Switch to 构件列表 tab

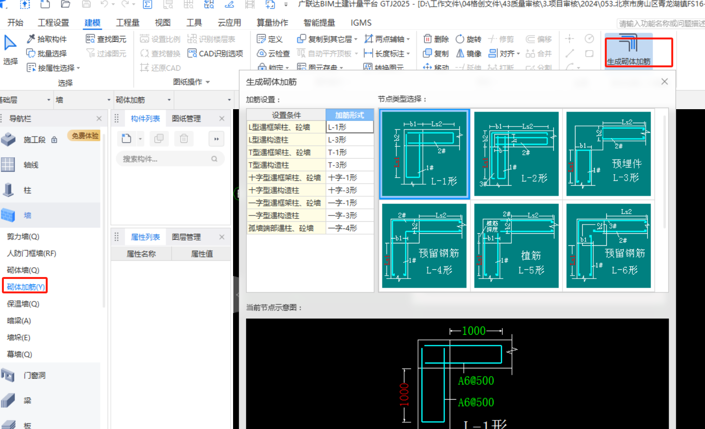pyautogui.click(x=145, y=119)
